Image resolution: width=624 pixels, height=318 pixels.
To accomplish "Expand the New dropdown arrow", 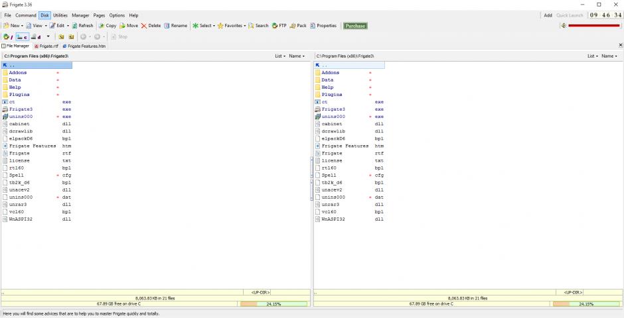I will click(22, 26).
